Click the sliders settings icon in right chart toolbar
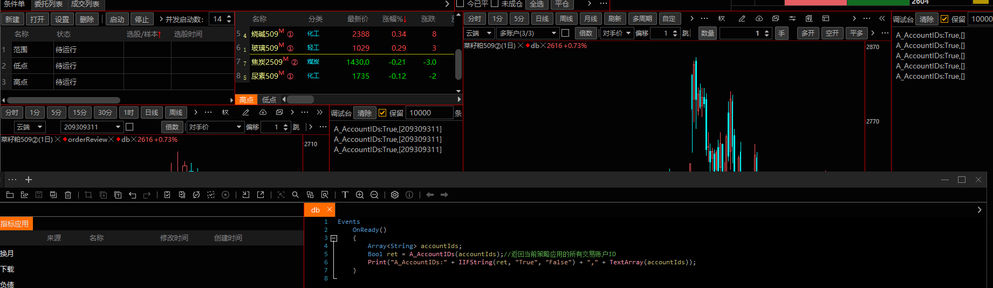 pyautogui.click(x=792, y=18)
